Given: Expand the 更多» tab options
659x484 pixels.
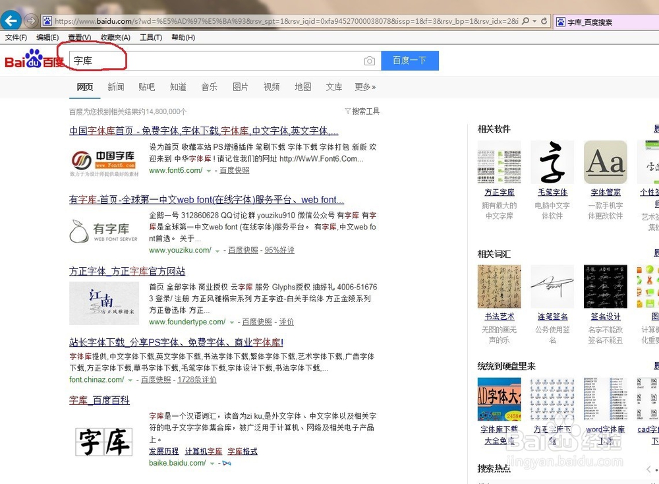Looking at the screenshot, I should click(365, 87).
